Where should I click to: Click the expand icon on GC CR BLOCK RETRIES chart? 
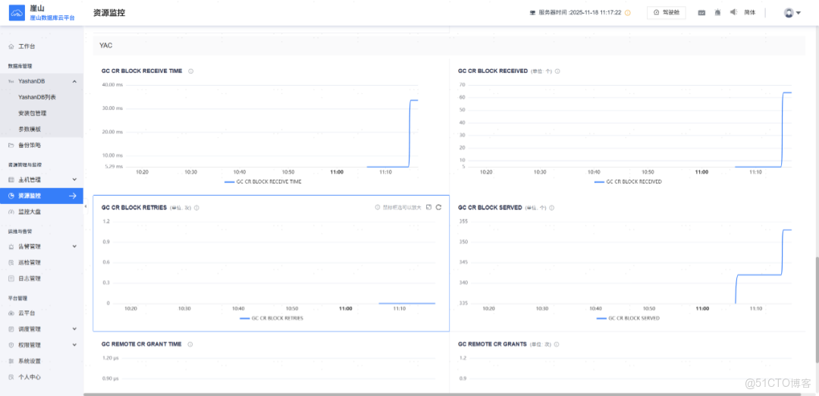[428, 207]
